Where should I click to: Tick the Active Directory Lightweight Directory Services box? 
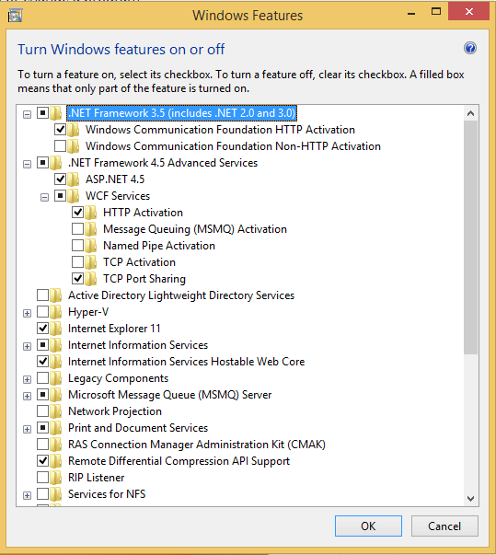click(43, 295)
